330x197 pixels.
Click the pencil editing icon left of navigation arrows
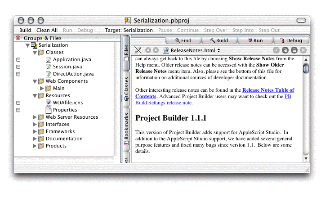coord(138,50)
